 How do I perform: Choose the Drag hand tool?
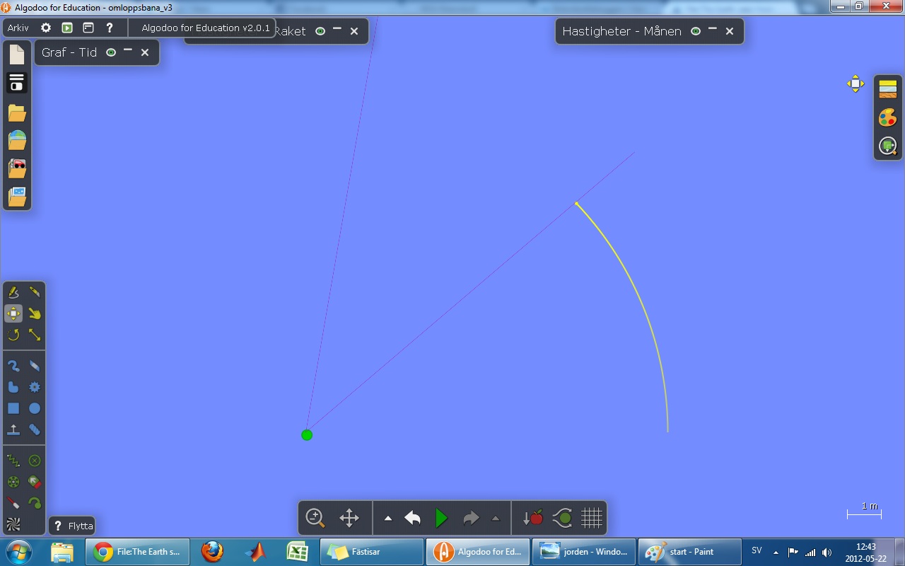[x=35, y=313]
